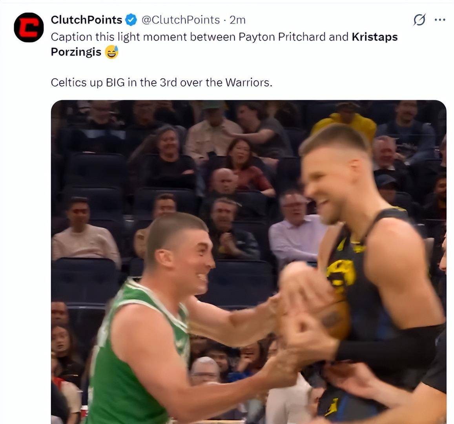This screenshot has width=454, height=424.
Task: Click the Celtics up BIG sentence
Action: [162, 82]
